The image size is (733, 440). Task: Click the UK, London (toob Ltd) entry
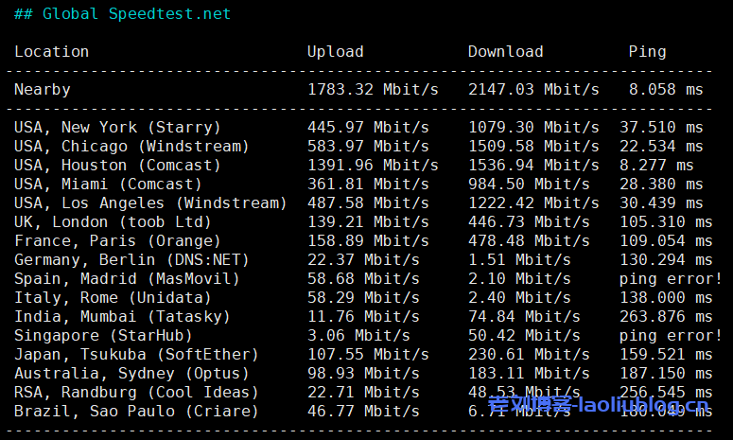pos(113,222)
